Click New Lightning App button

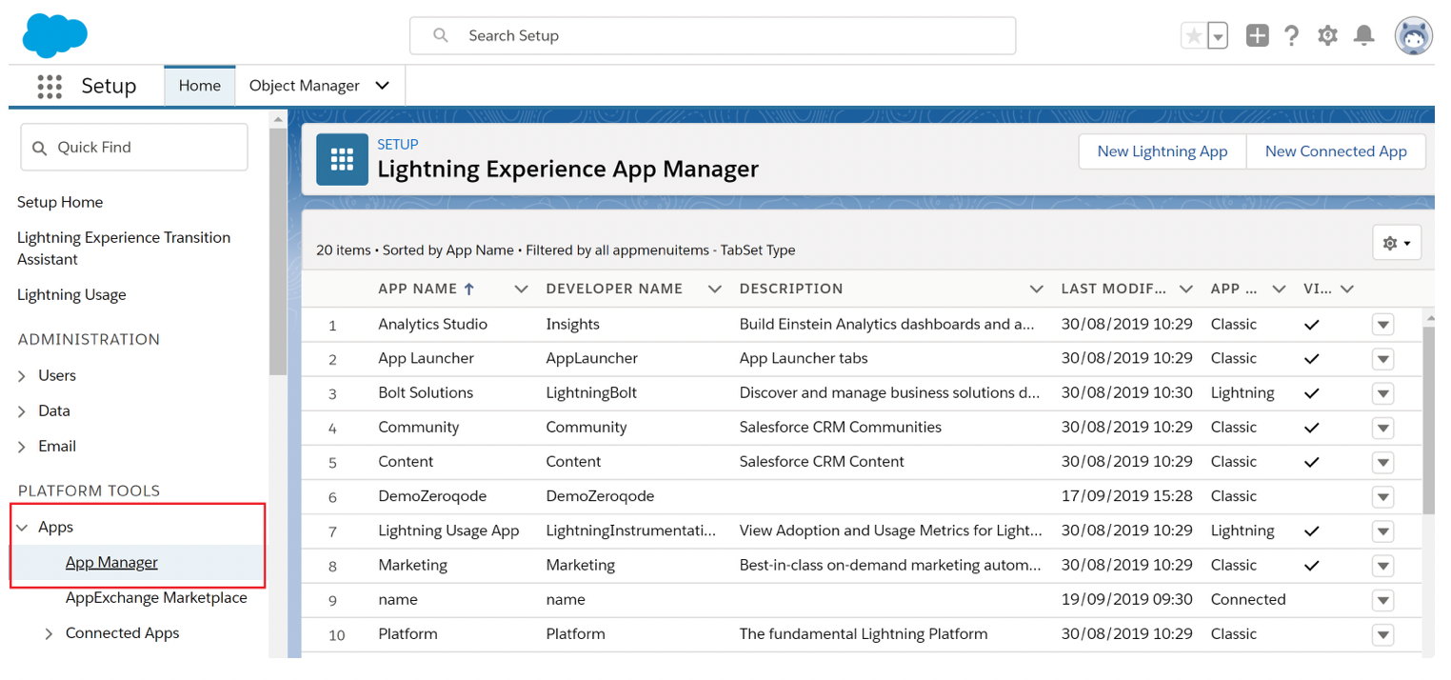(1163, 151)
